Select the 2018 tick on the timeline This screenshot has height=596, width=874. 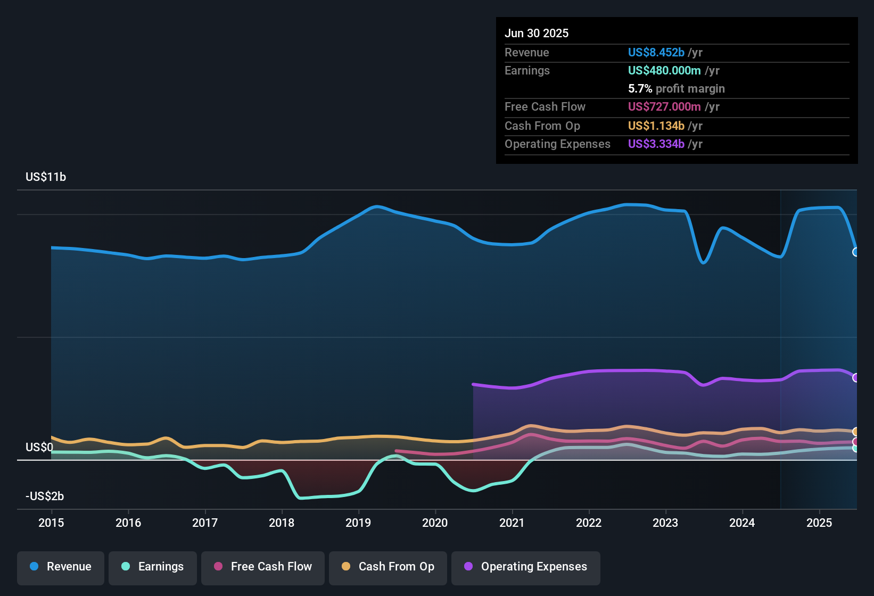point(282,523)
